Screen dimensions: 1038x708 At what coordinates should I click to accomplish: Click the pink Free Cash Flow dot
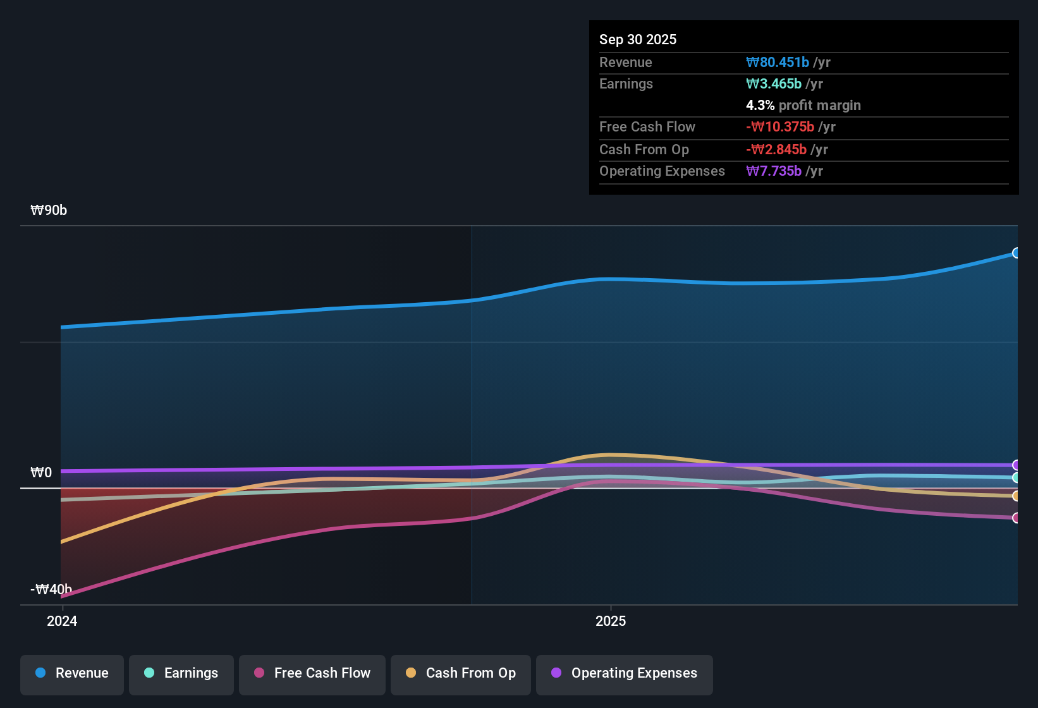click(x=259, y=673)
